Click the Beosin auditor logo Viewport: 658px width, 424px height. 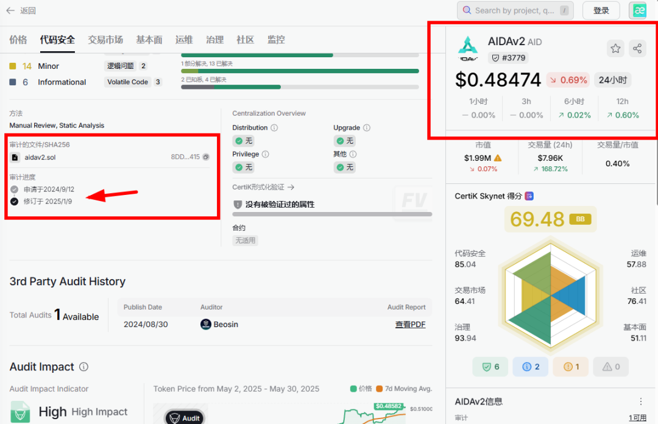pyautogui.click(x=203, y=324)
